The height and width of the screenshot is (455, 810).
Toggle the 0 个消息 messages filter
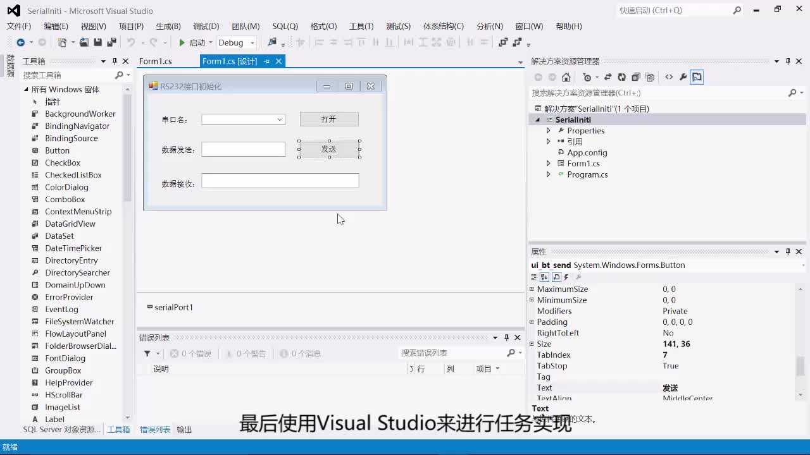tap(301, 353)
